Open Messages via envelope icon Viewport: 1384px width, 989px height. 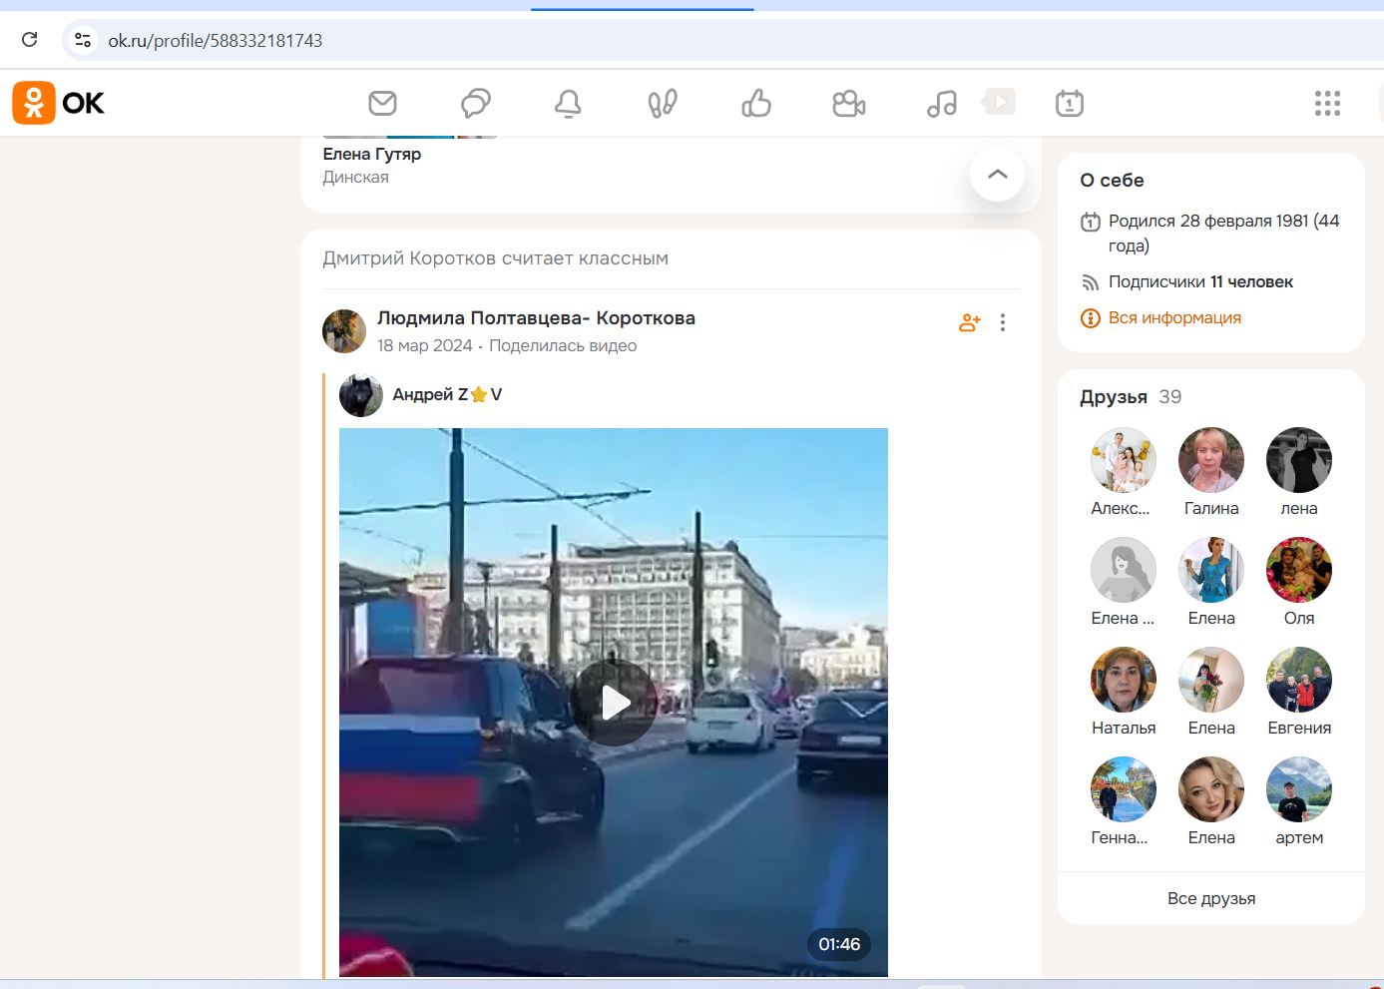point(382,103)
